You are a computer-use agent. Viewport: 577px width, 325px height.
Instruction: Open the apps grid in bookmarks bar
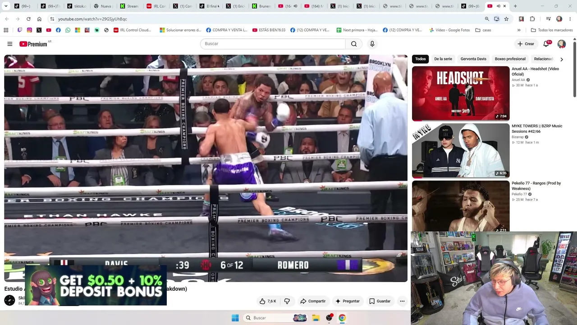point(6,30)
